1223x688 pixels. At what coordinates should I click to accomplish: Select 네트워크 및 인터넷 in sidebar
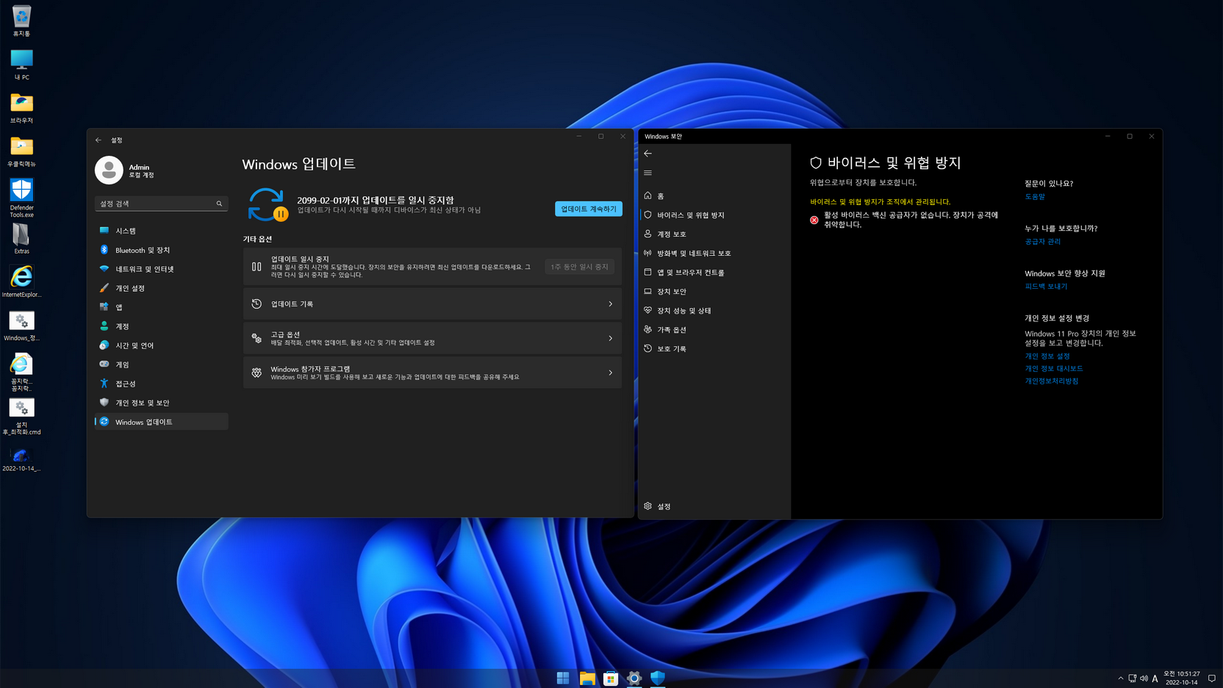[x=161, y=269]
